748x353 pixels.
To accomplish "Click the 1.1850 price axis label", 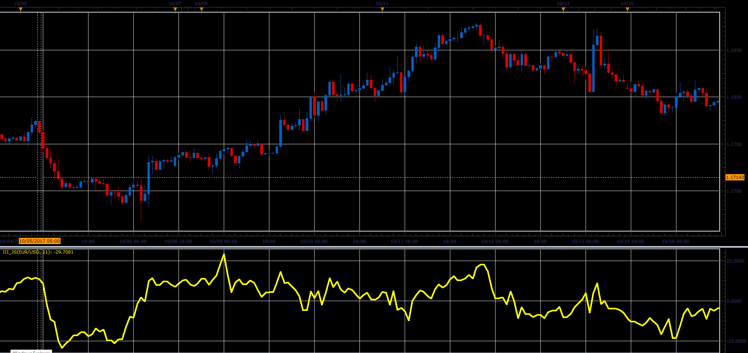I will tap(734, 50).
